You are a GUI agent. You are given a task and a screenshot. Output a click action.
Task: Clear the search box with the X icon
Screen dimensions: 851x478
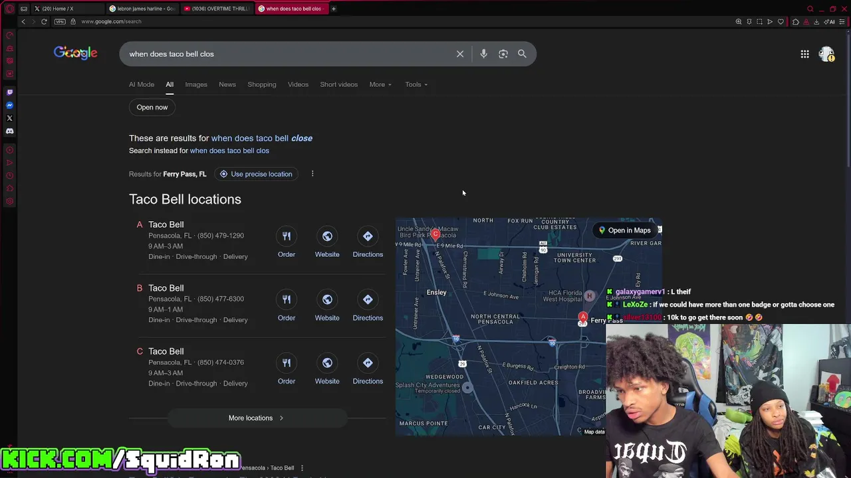coord(460,54)
